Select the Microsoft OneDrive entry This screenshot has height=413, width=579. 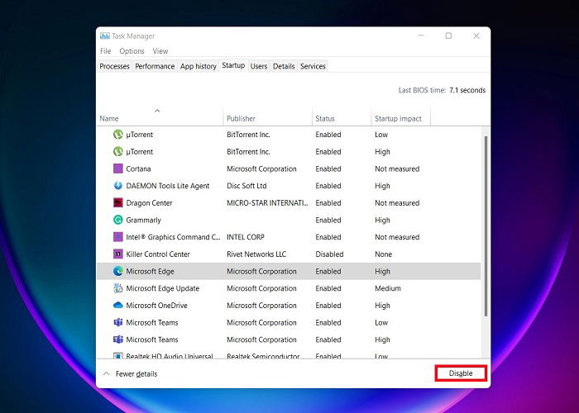point(156,306)
